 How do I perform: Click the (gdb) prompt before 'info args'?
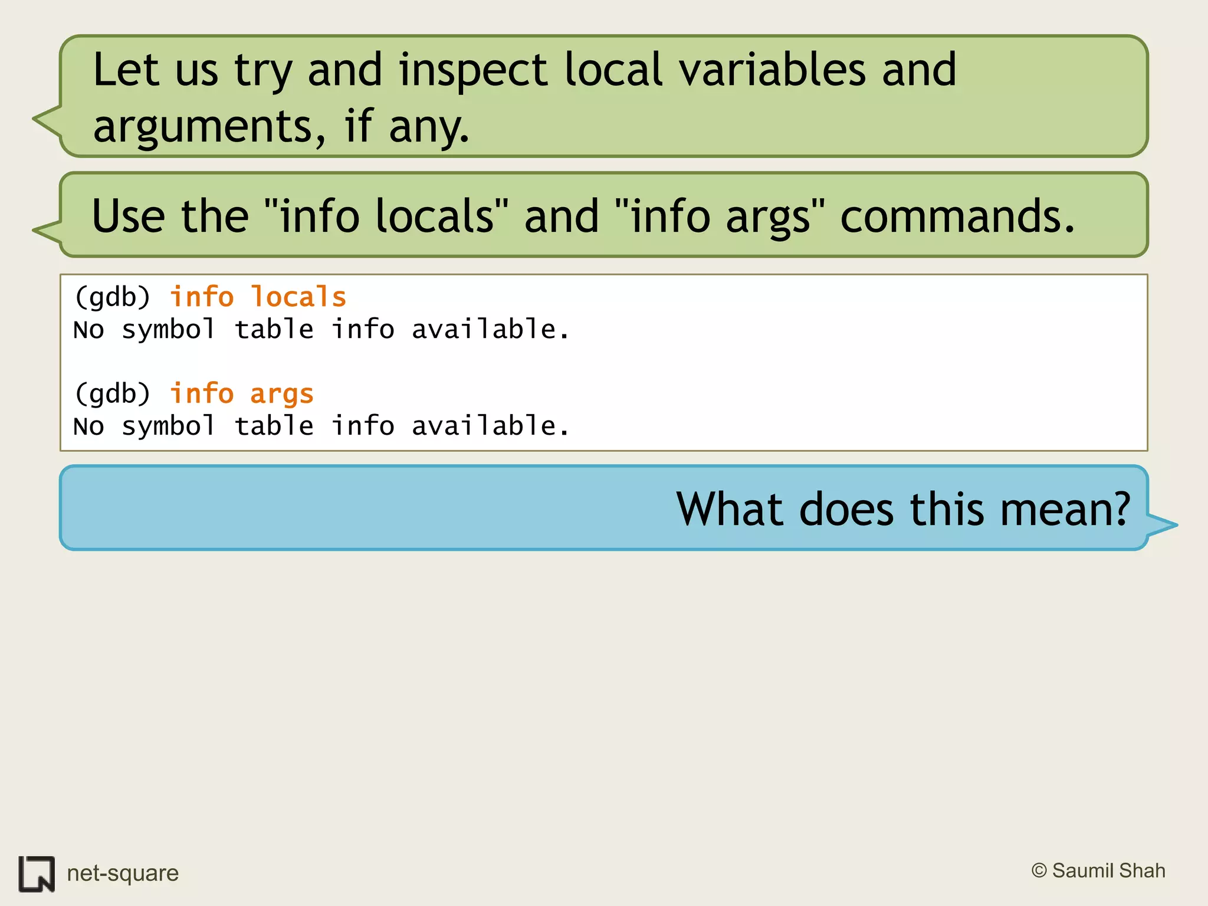pyautogui.click(x=113, y=393)
